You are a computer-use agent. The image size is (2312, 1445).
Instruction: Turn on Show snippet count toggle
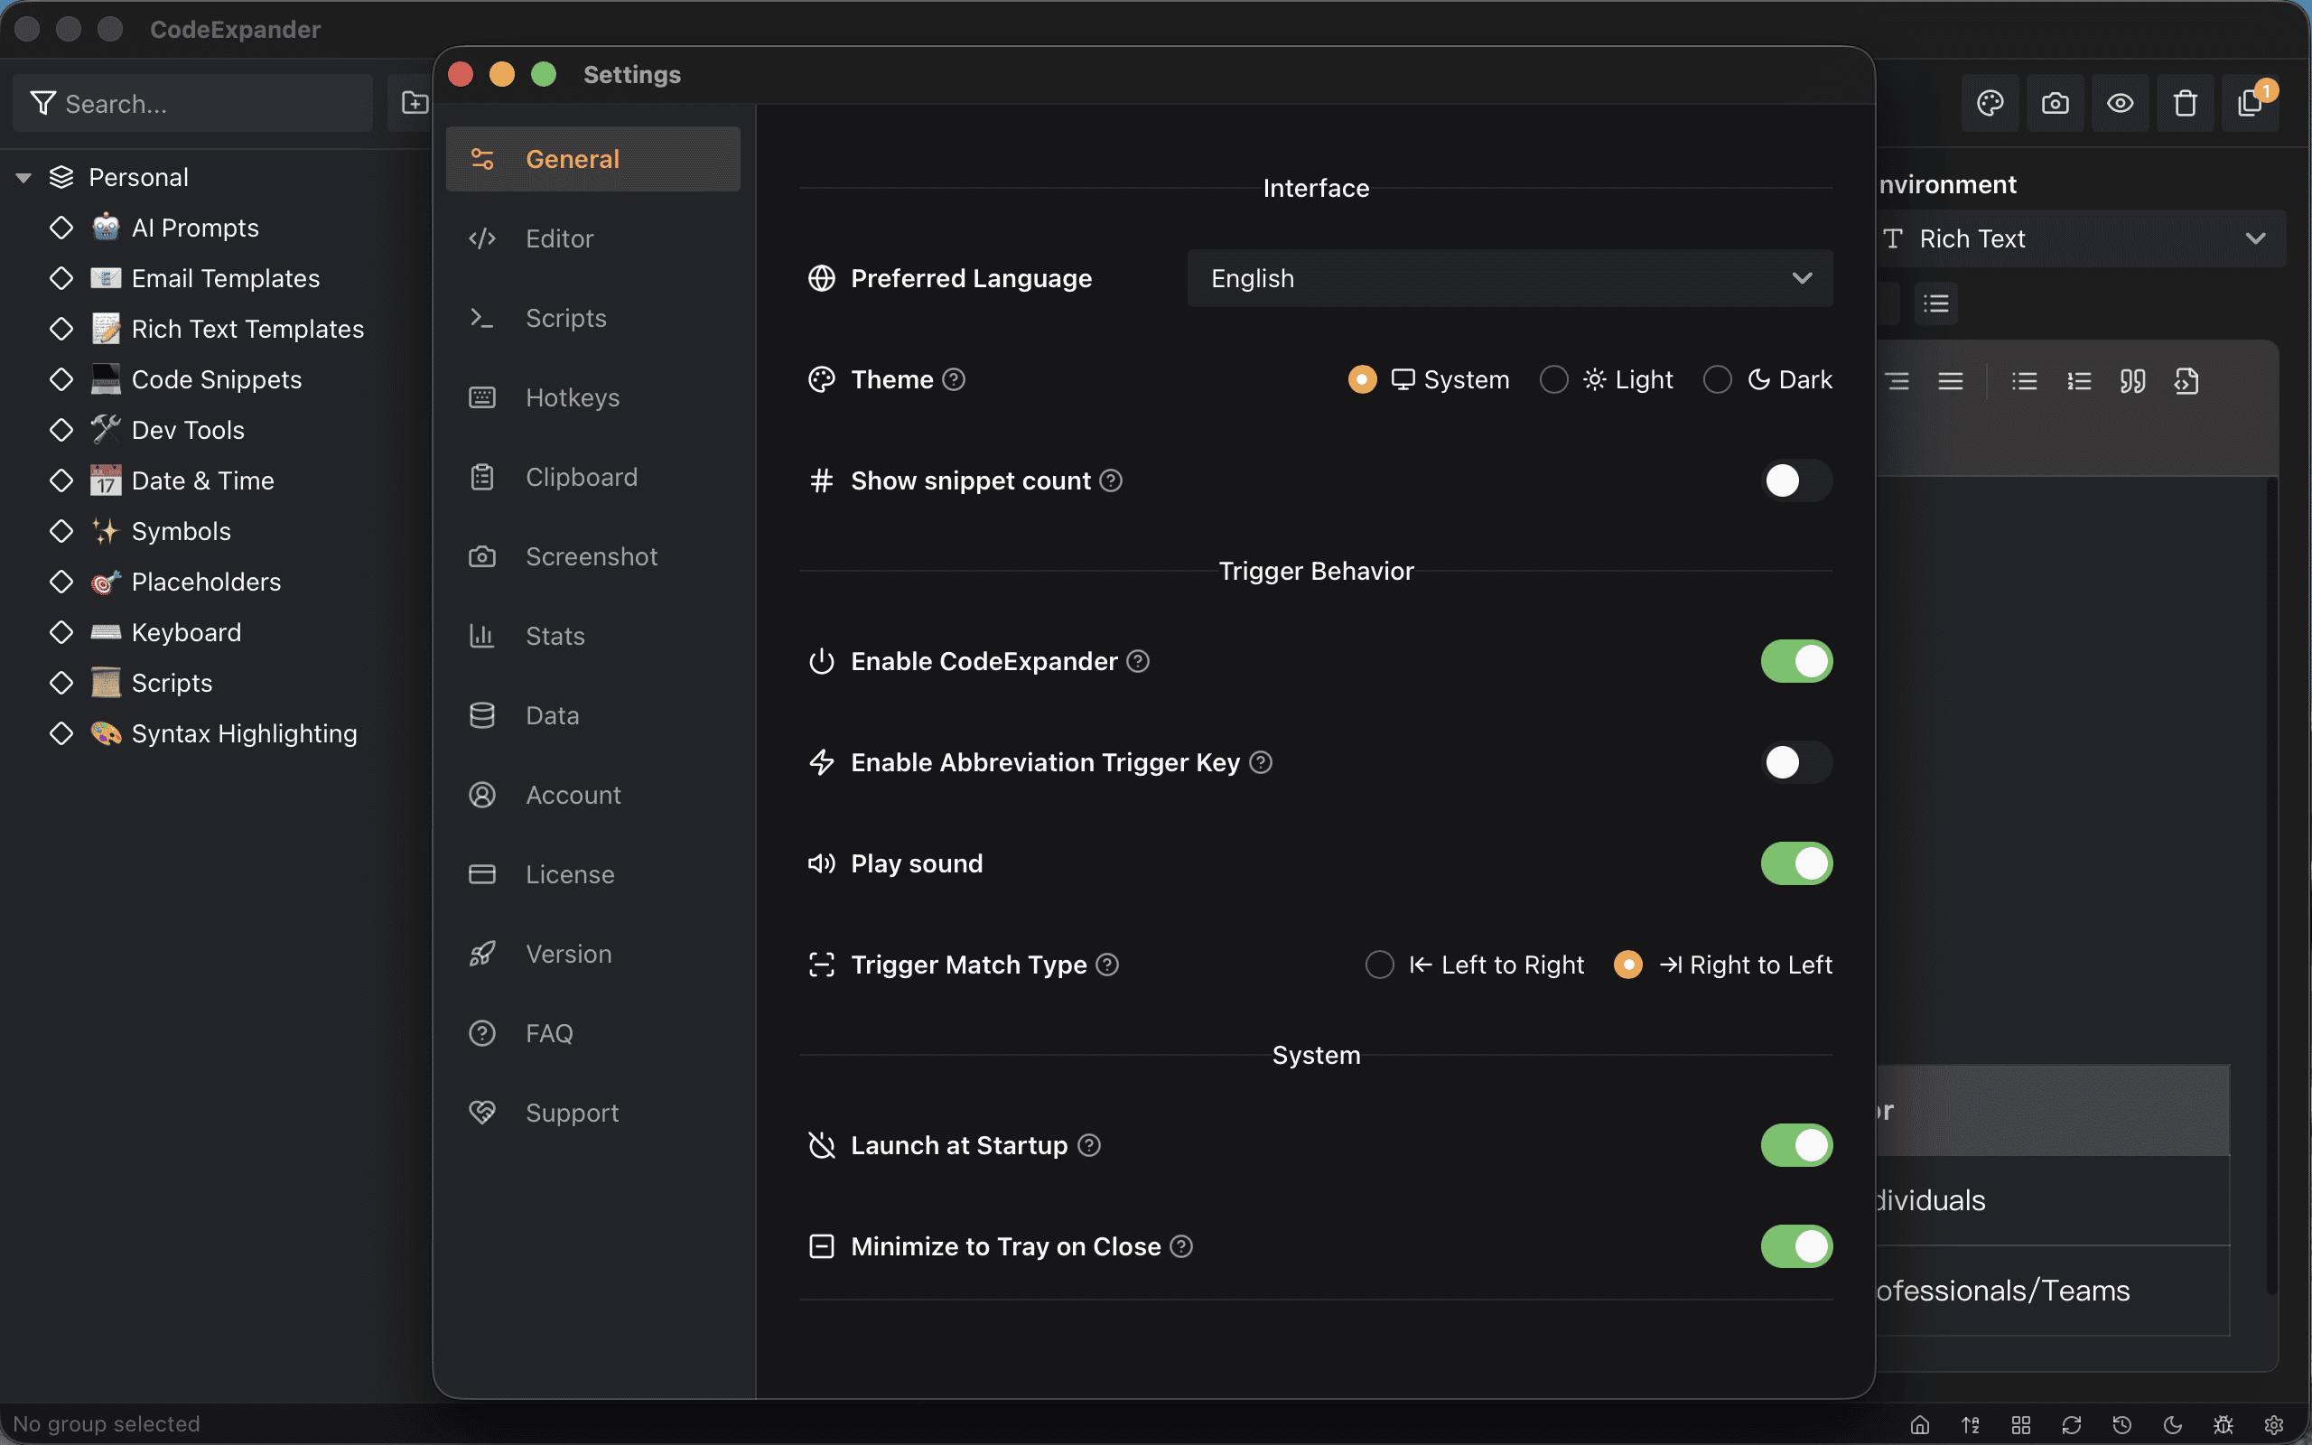coord(1795,480)
